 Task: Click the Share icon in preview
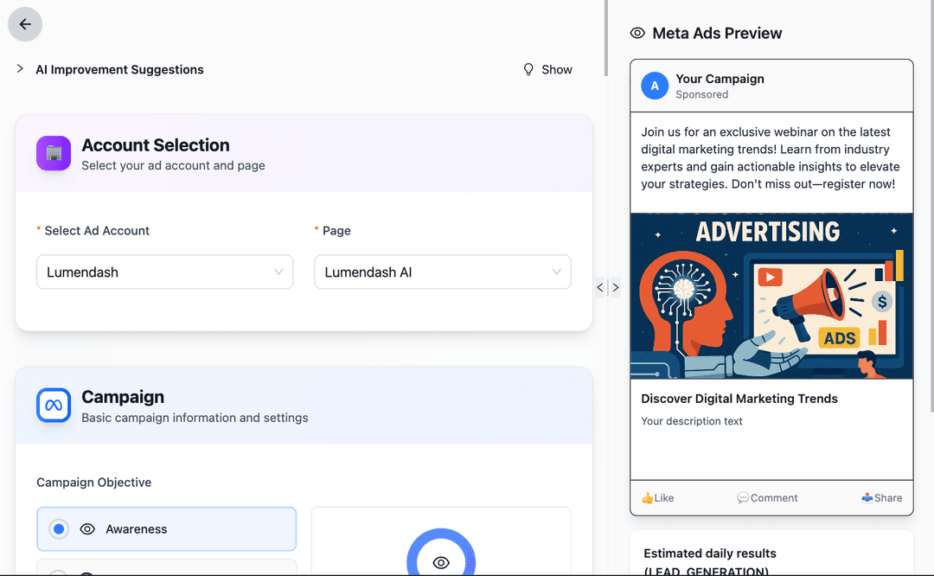(x=867, y=498)
